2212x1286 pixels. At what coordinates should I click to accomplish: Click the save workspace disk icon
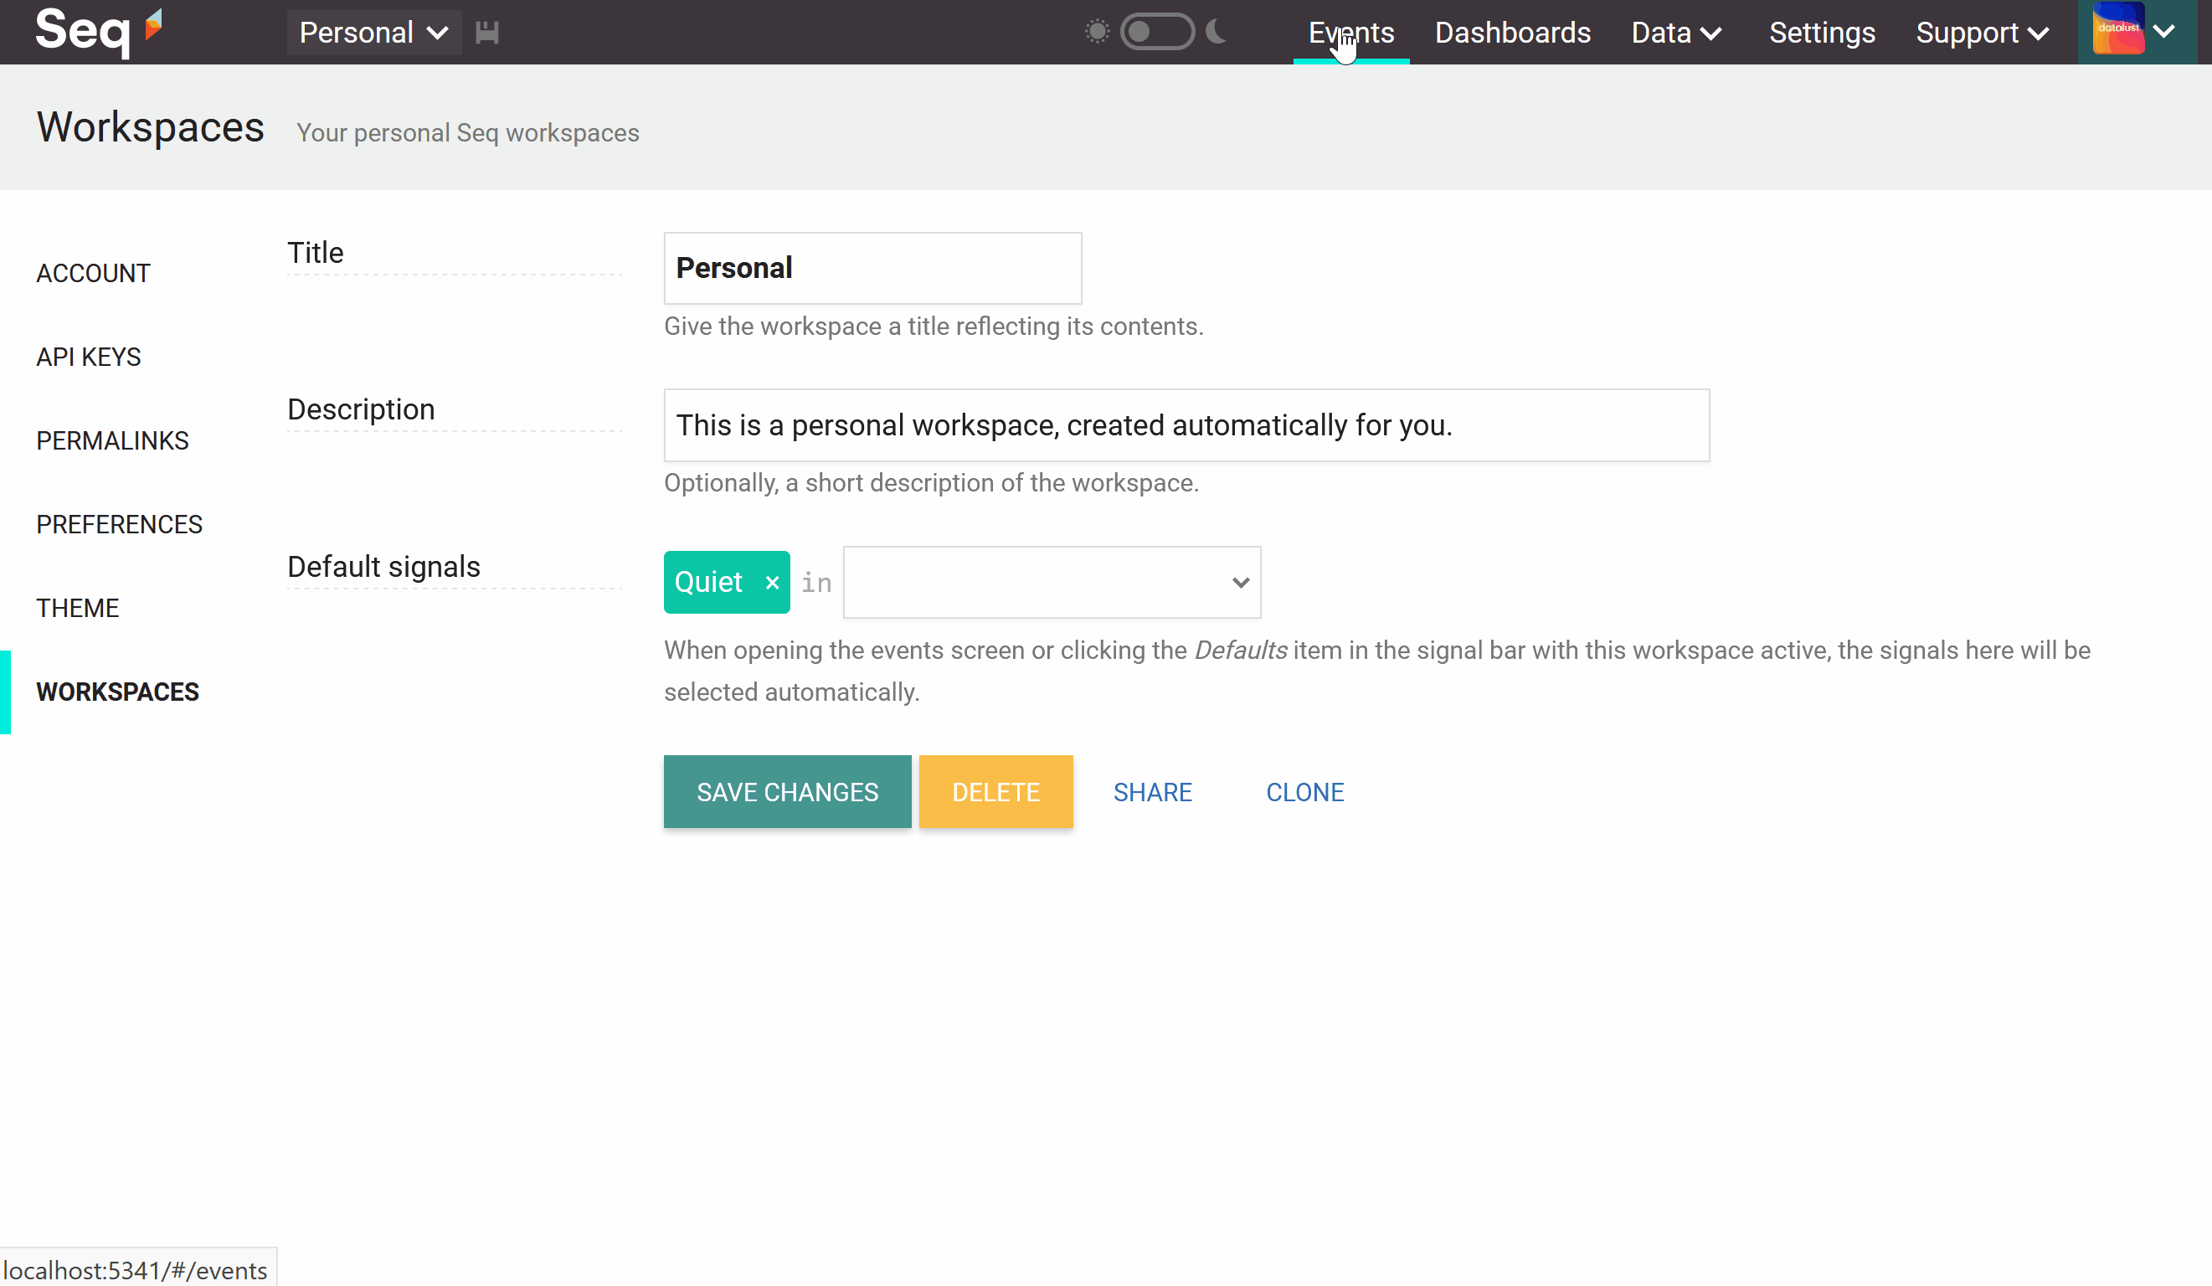(489, 32)
